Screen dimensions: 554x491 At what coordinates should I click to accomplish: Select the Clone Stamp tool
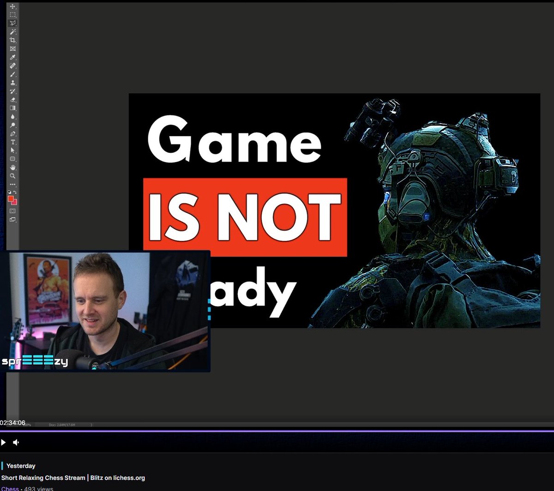13,83
